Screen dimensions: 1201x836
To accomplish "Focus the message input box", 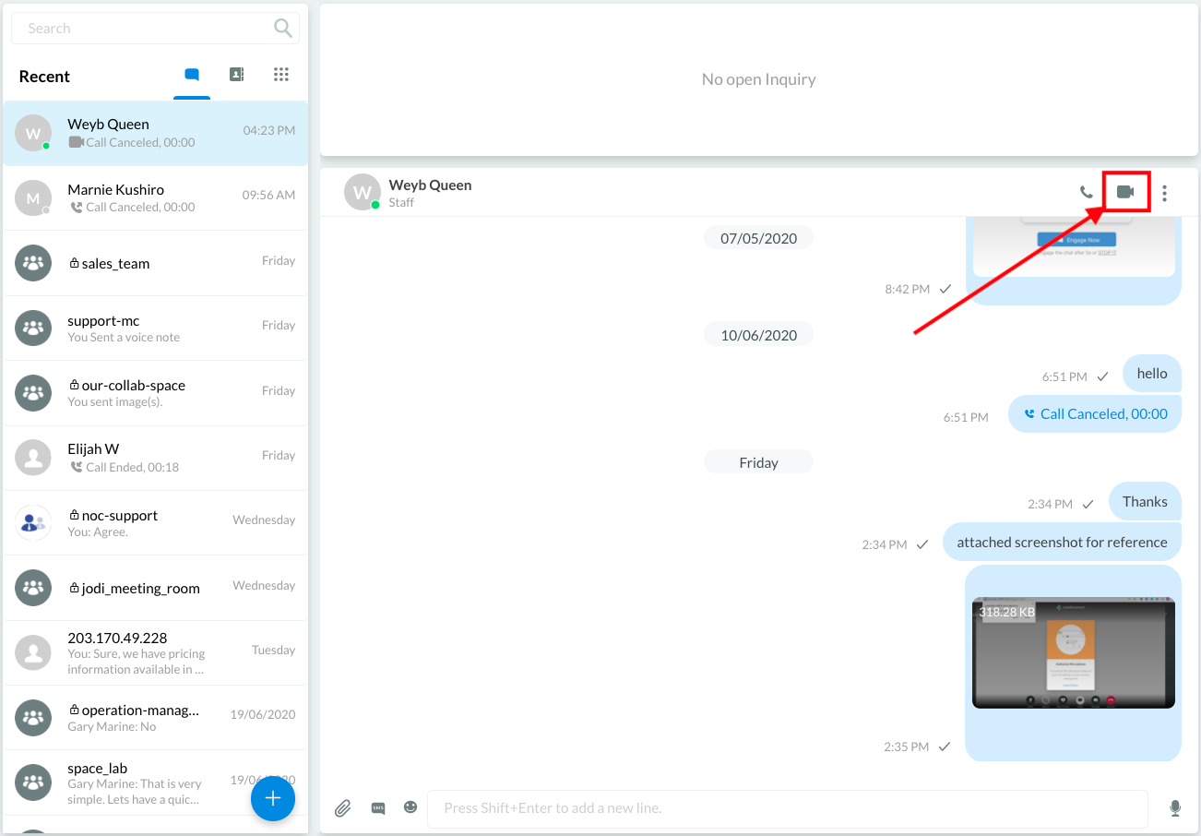I will point(788,808).
